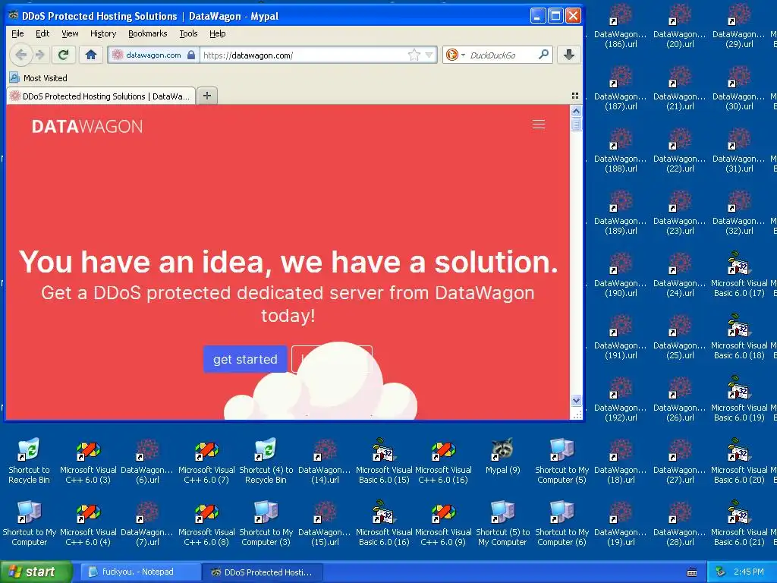The height and width of the screenshot is (583, 777).
Task: Click the padlock site security icon
Action: [x=191, y=55]
